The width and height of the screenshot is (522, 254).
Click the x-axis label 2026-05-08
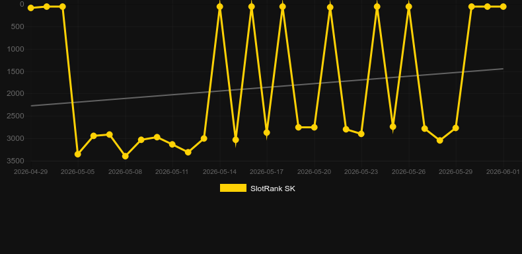pyautogui.click(x=125, y=172)
